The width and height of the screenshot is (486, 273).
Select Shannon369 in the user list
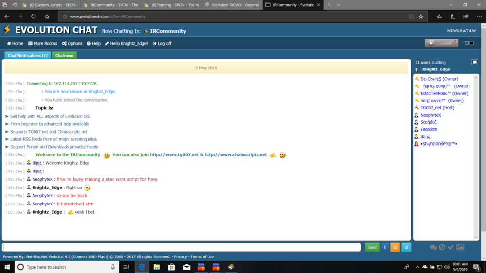(438, 144)
